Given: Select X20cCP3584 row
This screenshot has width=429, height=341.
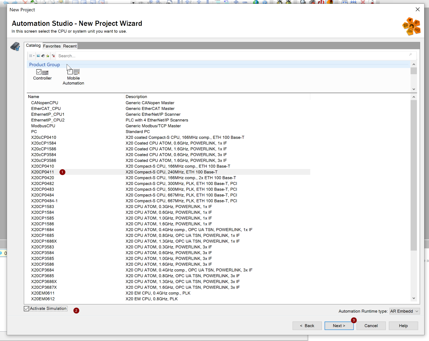Looking at the screenshot, I should tap(169, 155).
